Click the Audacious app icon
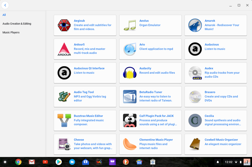 pos(195,49)
